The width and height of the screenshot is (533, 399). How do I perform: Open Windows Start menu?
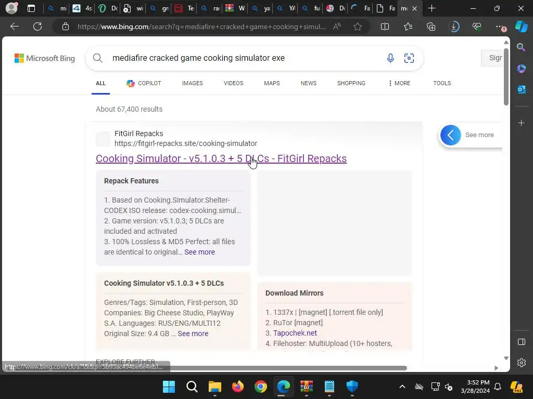click(x=169, y=387)
